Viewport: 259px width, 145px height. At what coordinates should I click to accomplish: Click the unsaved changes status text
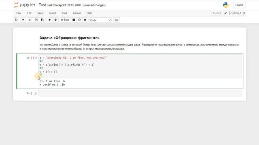pyautogui.click(x=94, y=5)
